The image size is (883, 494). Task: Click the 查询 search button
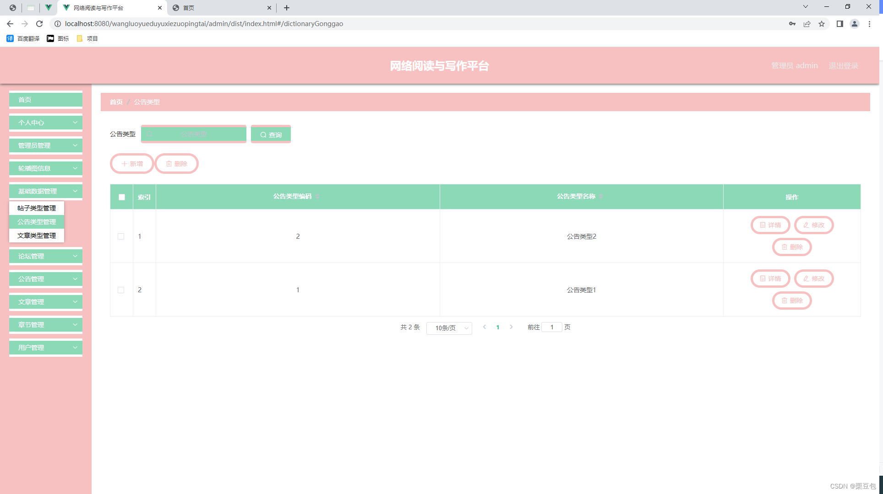tap(271, 134)
